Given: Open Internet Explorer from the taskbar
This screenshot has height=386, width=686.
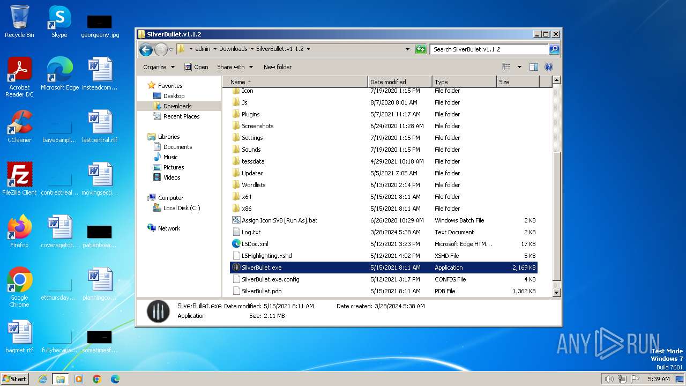Looking at the screenshot, I should [x=42, y=379].
